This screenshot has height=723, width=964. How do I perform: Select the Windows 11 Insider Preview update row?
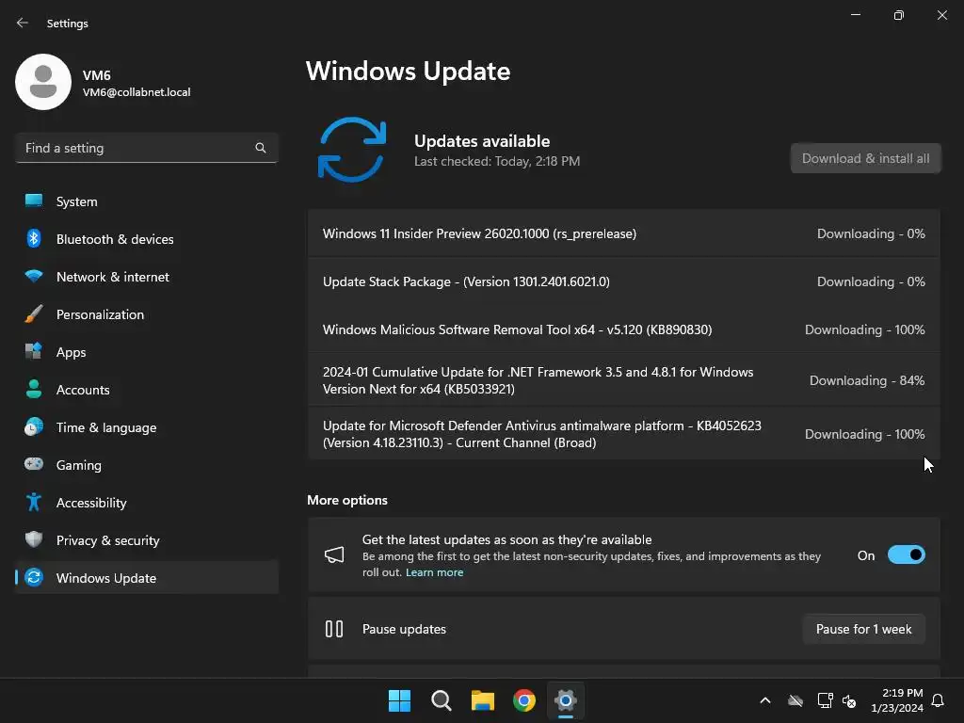coord(624,233)
